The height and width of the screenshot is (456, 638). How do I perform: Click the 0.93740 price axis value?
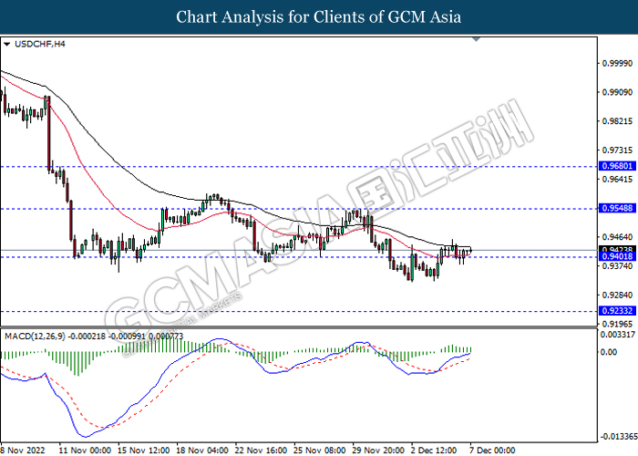pyautogui.click(x=617, y=266)
